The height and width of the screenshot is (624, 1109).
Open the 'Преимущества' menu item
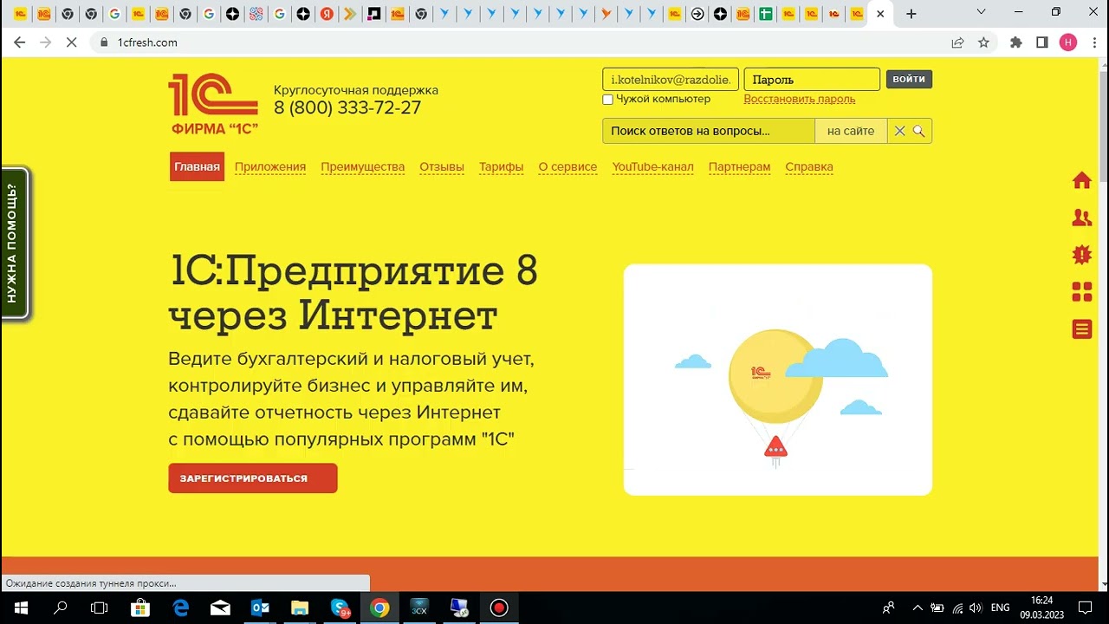coord(363,166)
